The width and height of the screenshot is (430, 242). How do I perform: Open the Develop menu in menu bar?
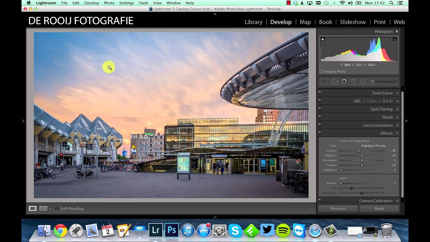(91, 3)
